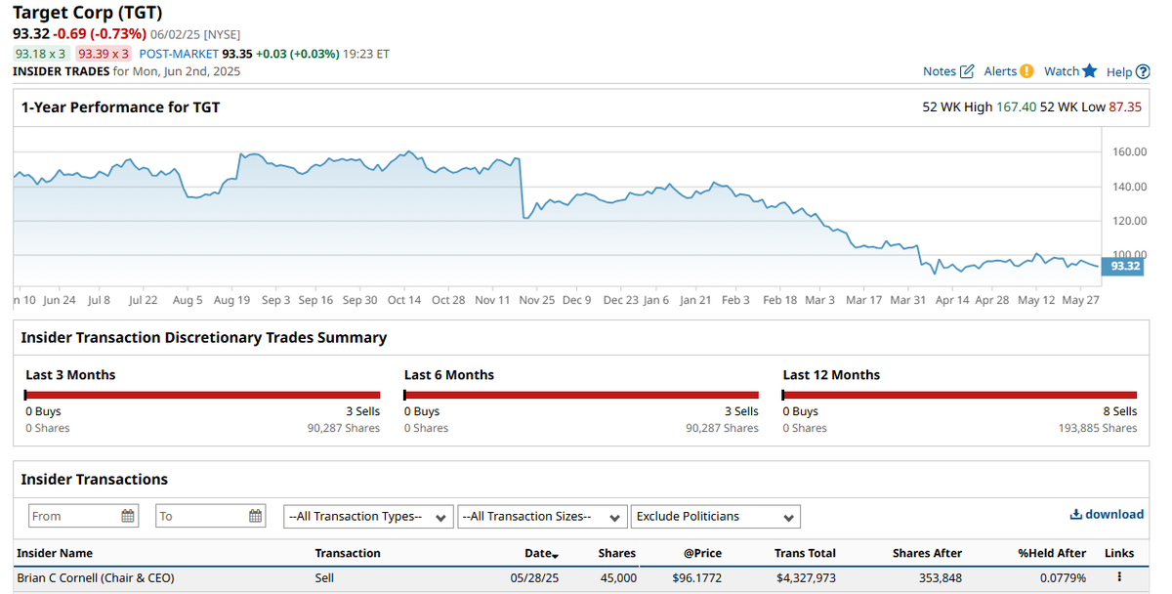Click the $4,327,973 trans total cell
The width and height of the screenshot is (1172, 594).
[806, 577]
